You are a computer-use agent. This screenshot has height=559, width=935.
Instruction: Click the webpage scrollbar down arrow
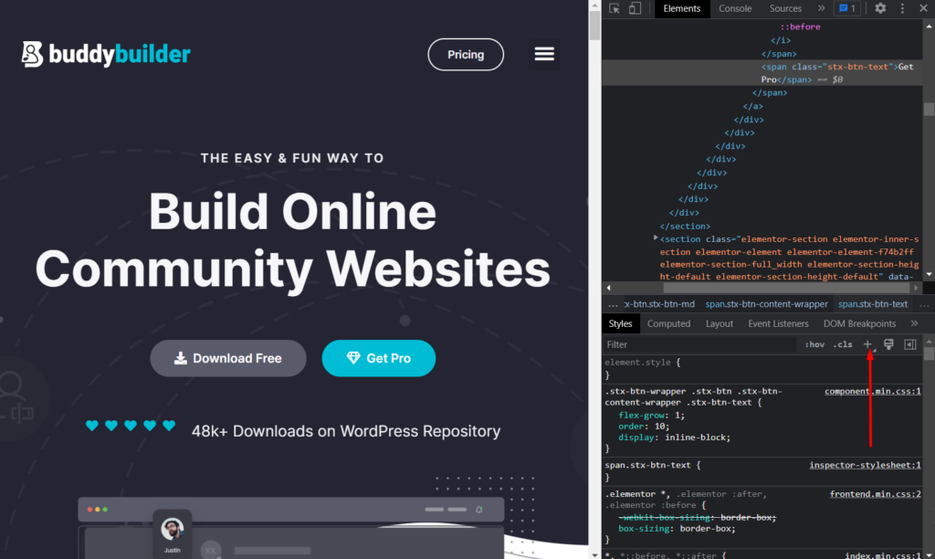(x=594, y=554)
